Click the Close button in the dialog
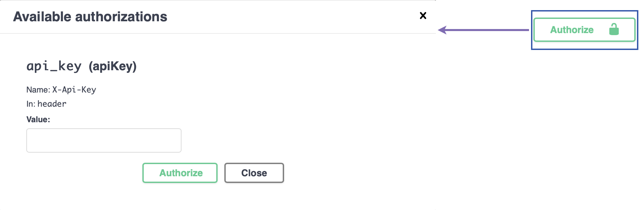The width and height of the screenshot is (639, 210). pos(254,173)
